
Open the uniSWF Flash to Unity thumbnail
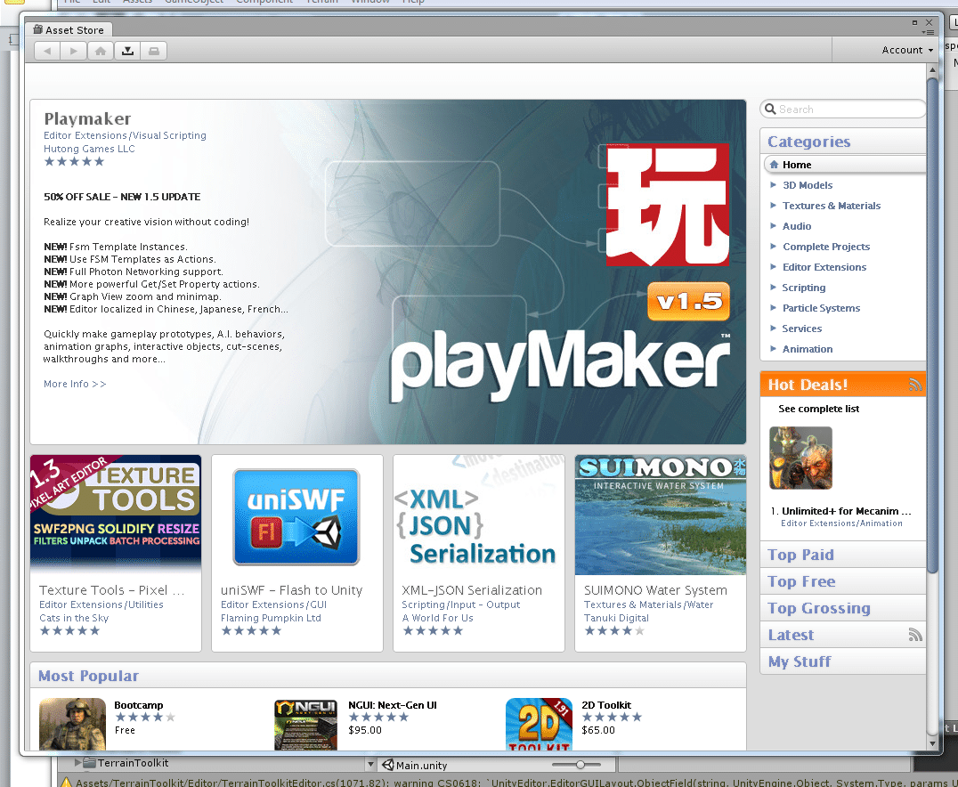coord(296,517)
